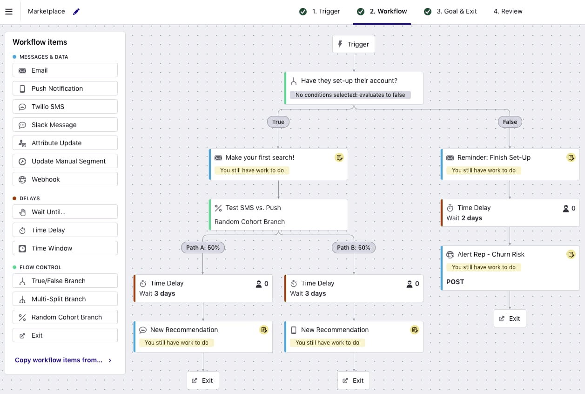Click the person count icon on Path A Time Delay
585x394 pixels.
coord(260,283)
